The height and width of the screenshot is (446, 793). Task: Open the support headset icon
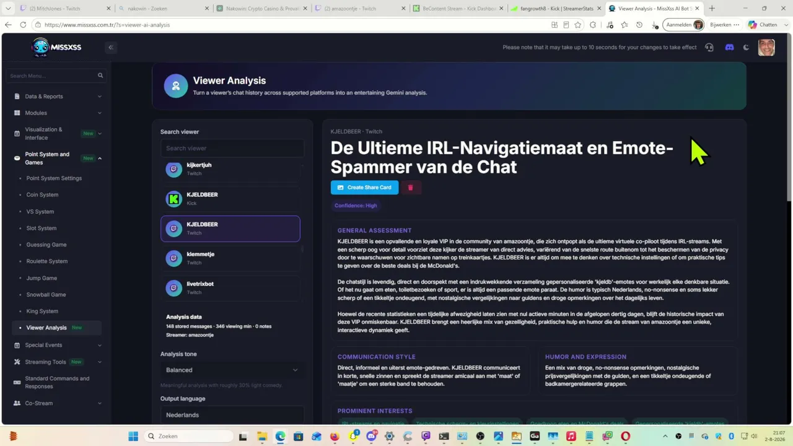tap(709, 47)
